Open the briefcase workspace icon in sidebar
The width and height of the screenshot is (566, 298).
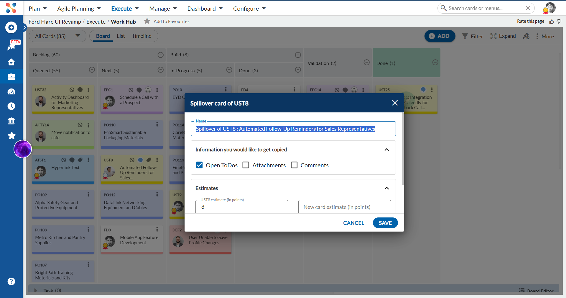(11, 77)
